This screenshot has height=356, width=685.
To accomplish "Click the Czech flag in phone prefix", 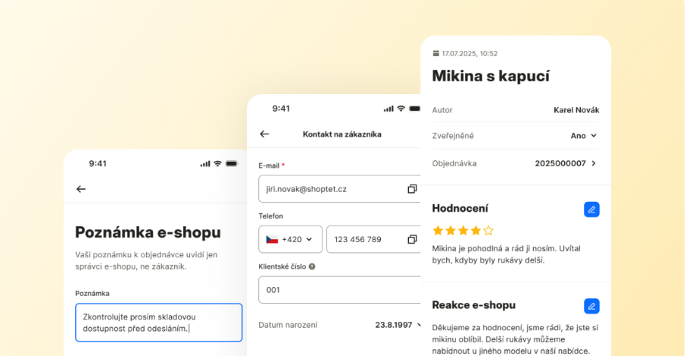I will (272, 240).
